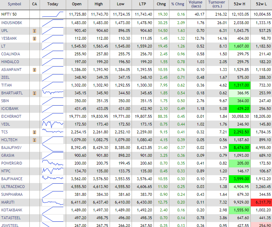Open the INDUSINDBK symbol link
Screen dimensions: 272x227
[x=11, y=23]
